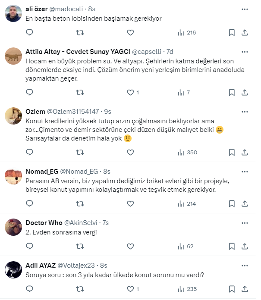This screenshot has width=261, height=300.
Task: Like Attila Altay's tweet with 1 like
Action: point(131,92)
